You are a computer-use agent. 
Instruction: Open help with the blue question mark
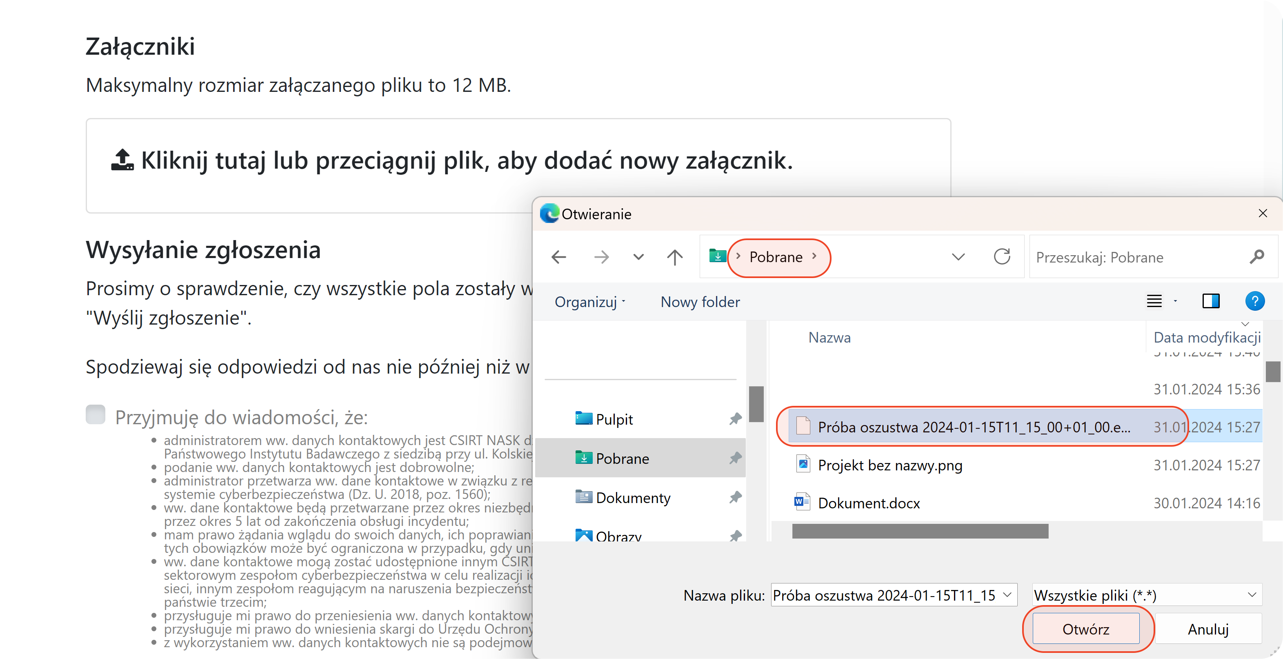click(x=1254, y=301)
